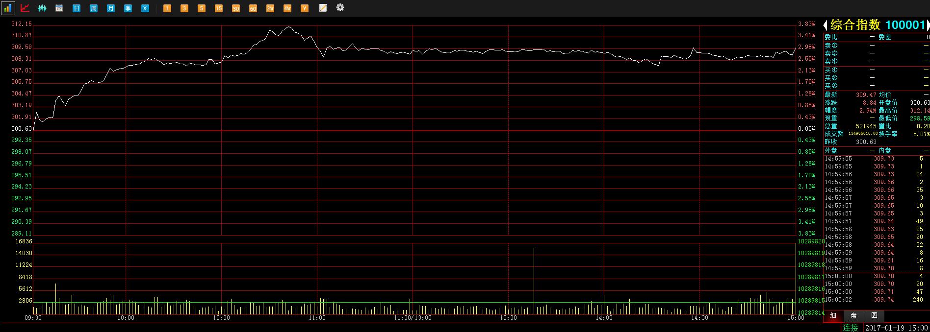Click the 309.71 trade price
Screen dimensions: 930x332
pyautogui.click(x=884, y=292)
